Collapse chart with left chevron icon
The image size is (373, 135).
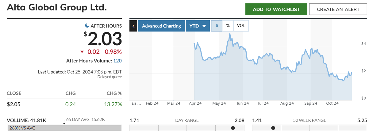coord(133,26)
